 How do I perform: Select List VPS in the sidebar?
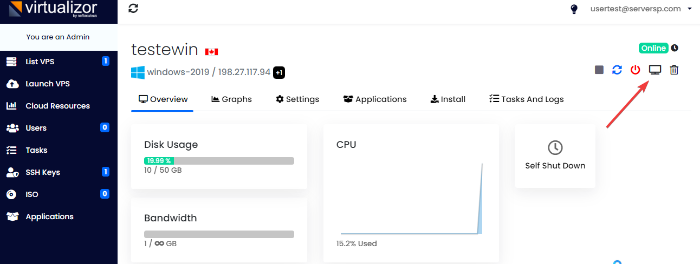pos(40,62)
